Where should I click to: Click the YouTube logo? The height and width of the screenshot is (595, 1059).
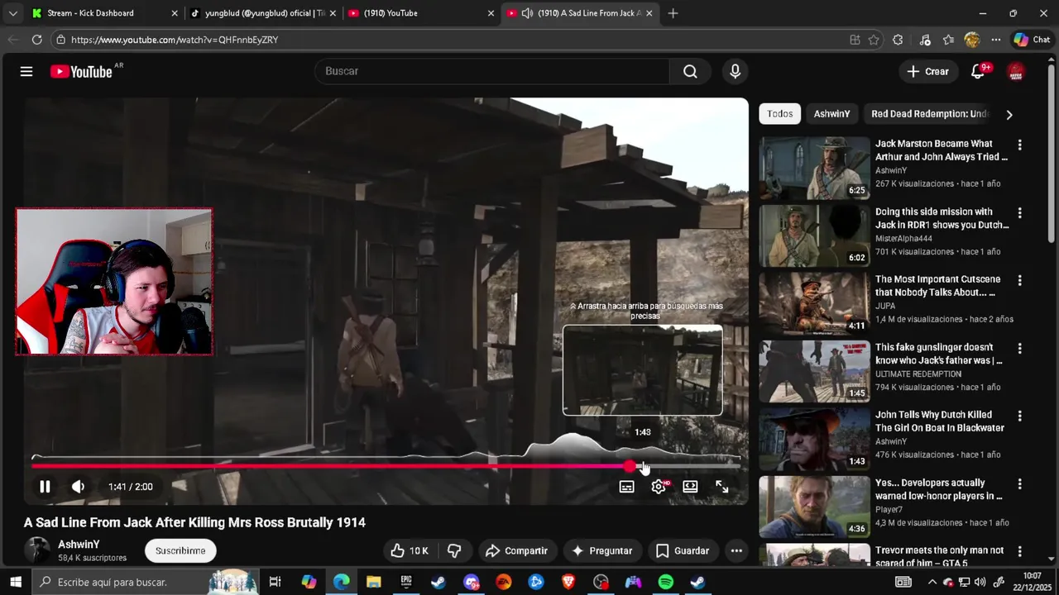[x=81, y=72]
